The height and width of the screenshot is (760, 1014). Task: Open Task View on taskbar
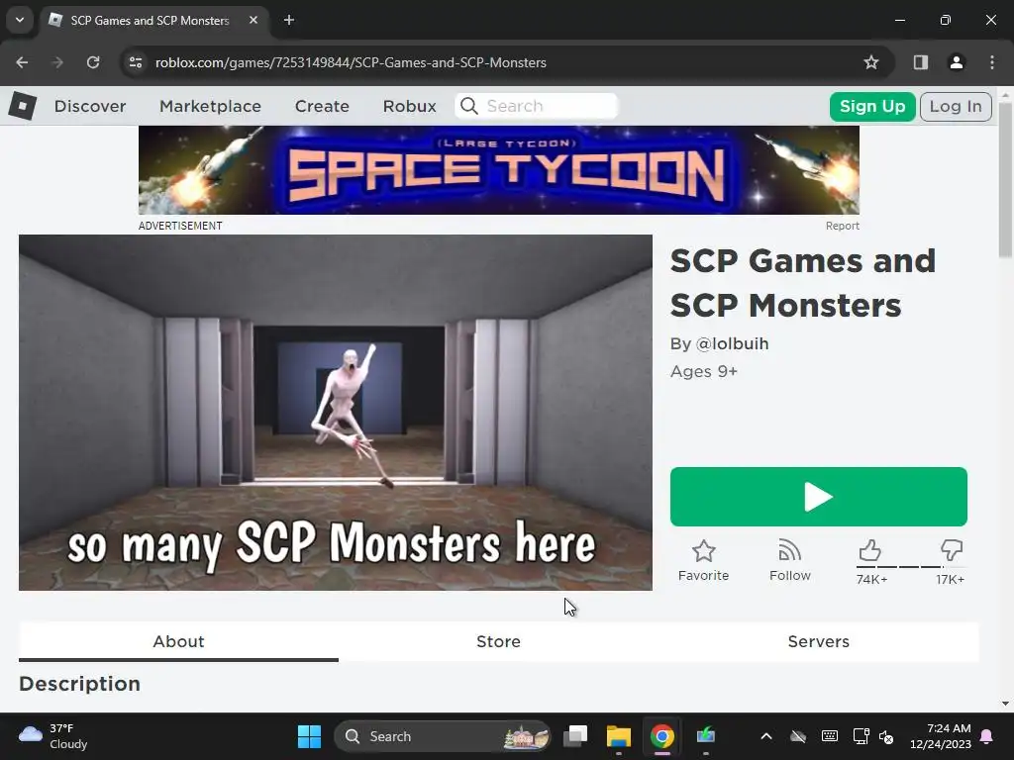[575, 736]
